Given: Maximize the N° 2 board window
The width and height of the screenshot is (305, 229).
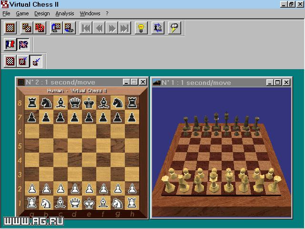Looking at the screenshot, I should [x=134, y=82].
